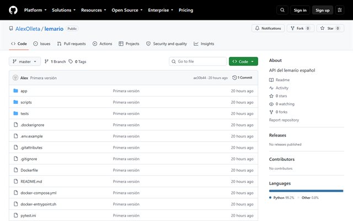Image resolution: width=353 pixels, height=221 pixels.
Task: Click the app folder icon
Action: click(x=15, y=91)
